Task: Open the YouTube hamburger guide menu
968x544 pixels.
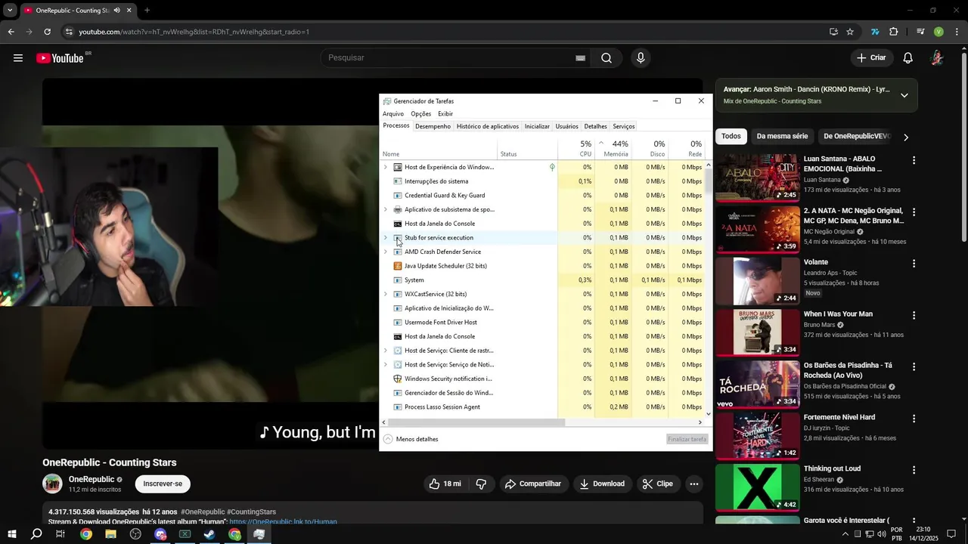Action: point(18,58)
